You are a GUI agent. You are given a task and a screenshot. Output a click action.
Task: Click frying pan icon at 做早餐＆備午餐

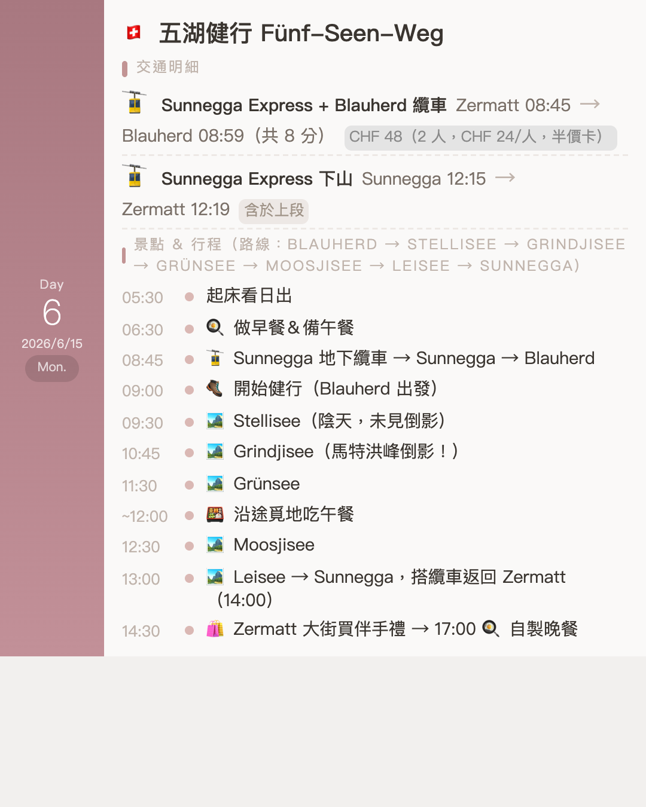(x=215, y=327)
